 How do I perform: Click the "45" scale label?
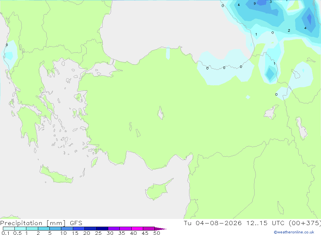click(145, 233)
